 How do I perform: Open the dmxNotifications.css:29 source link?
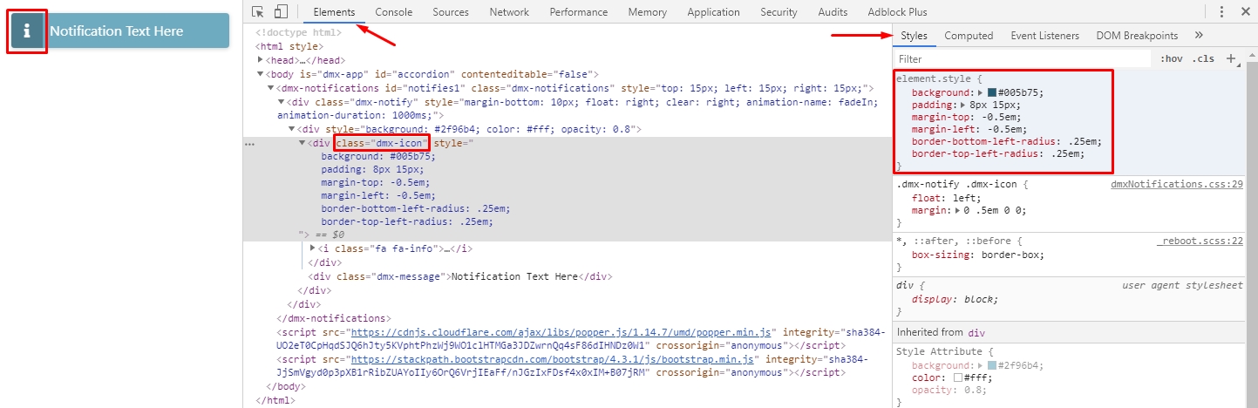click(x=1176, y=185)
